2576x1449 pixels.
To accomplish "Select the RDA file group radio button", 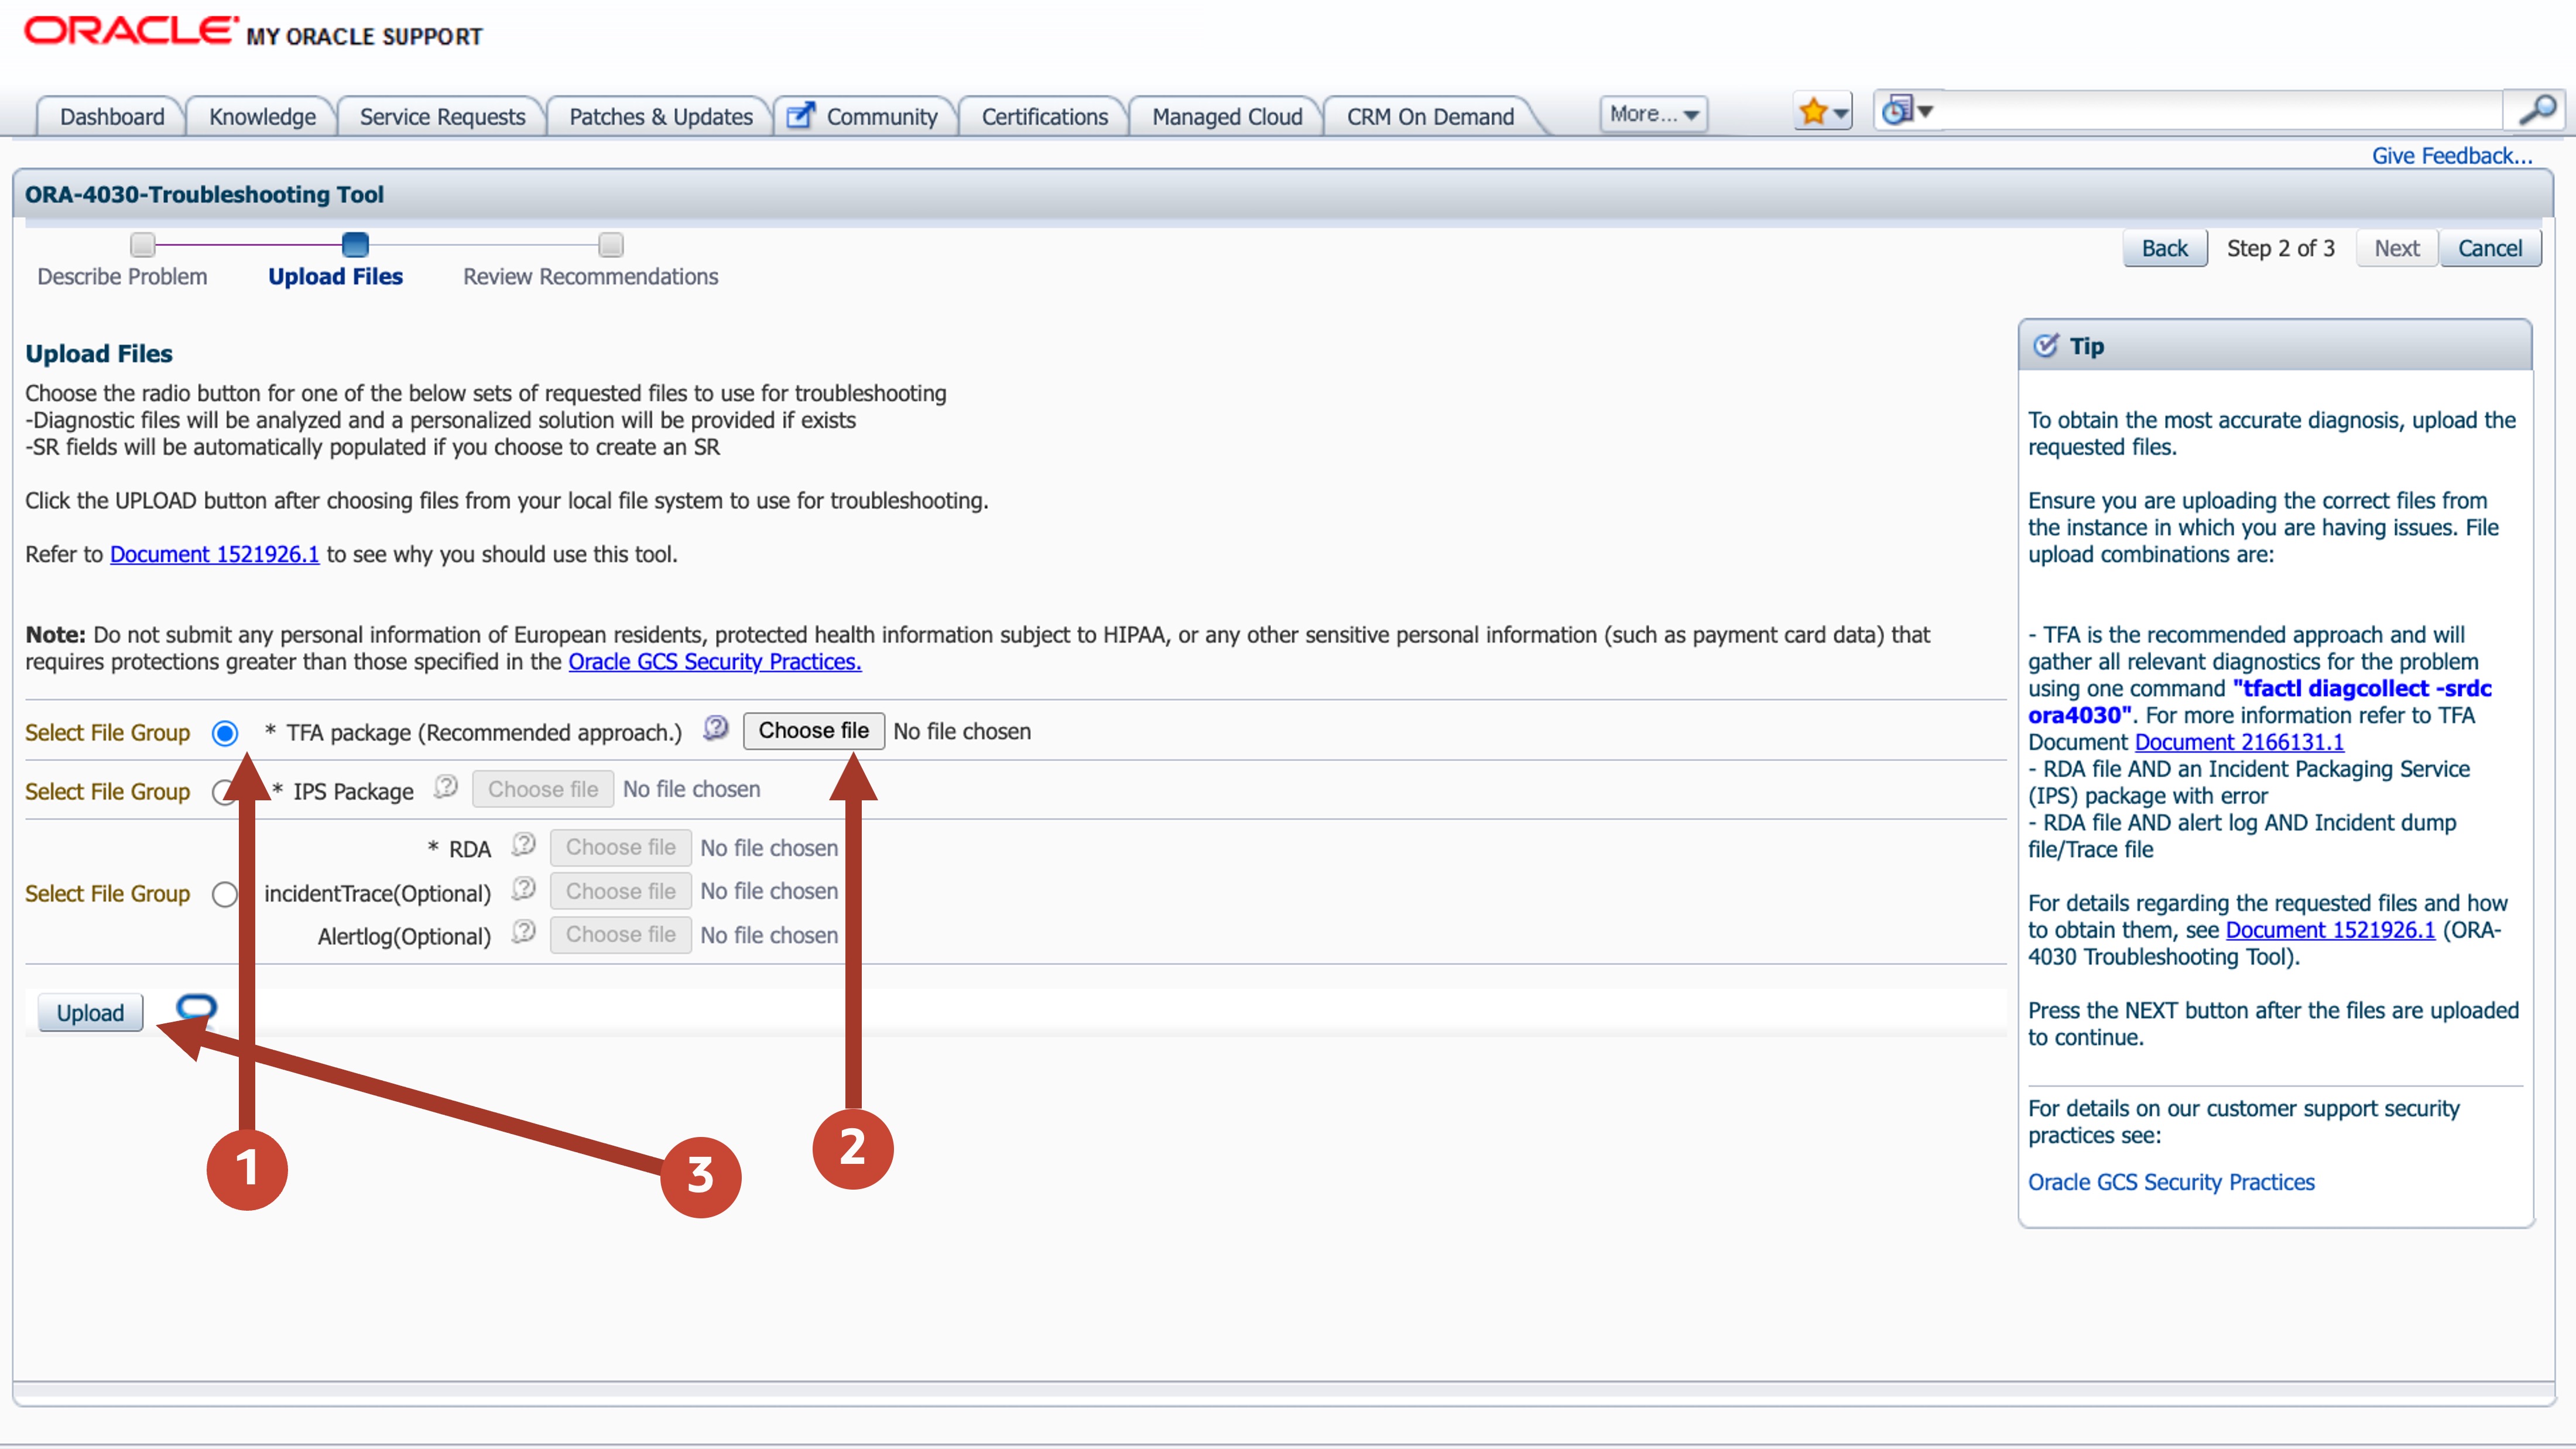I will tap(225, 893).
